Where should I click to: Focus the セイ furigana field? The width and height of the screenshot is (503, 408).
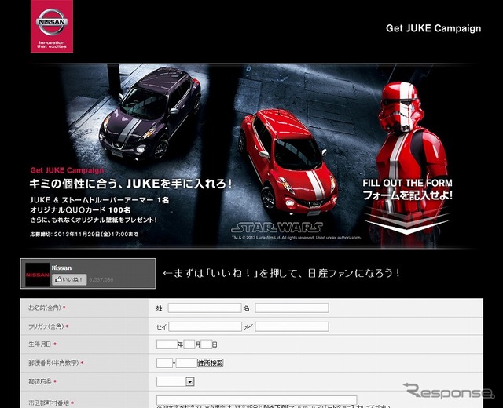coord(205,326)
